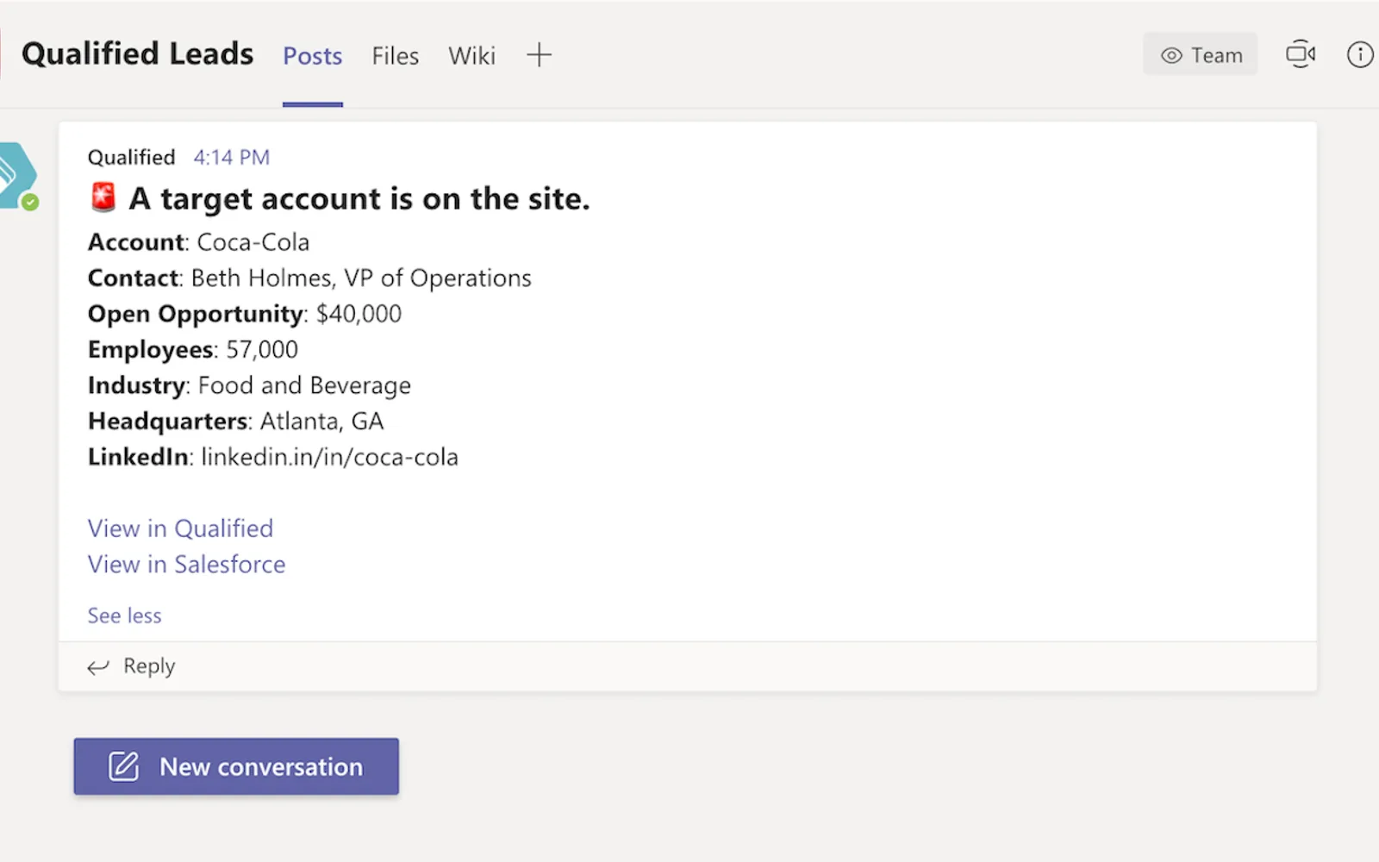
Task: Open channel info with the i icon
Action: point(1360,55)
